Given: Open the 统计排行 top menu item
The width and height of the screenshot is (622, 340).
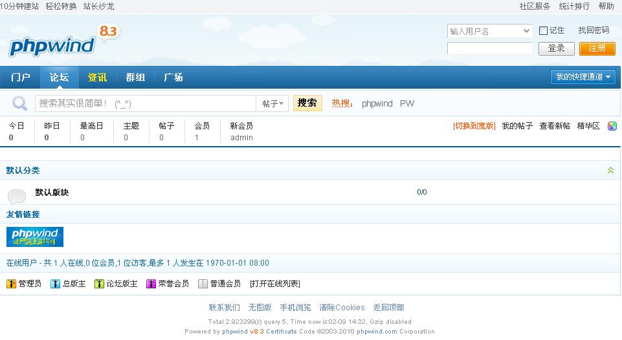Looking at the screenshot, I should click(x=574, y=6).
